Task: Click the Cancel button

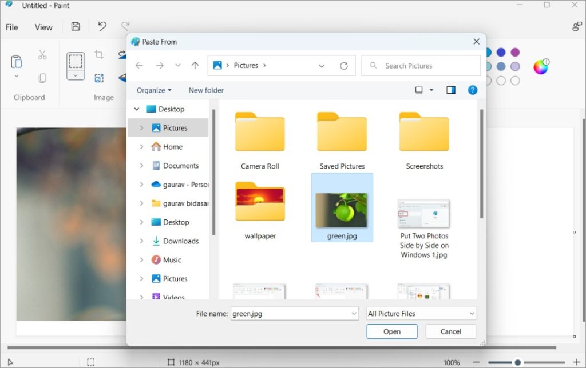Action: pyautogui.click(x=451, y=331)
